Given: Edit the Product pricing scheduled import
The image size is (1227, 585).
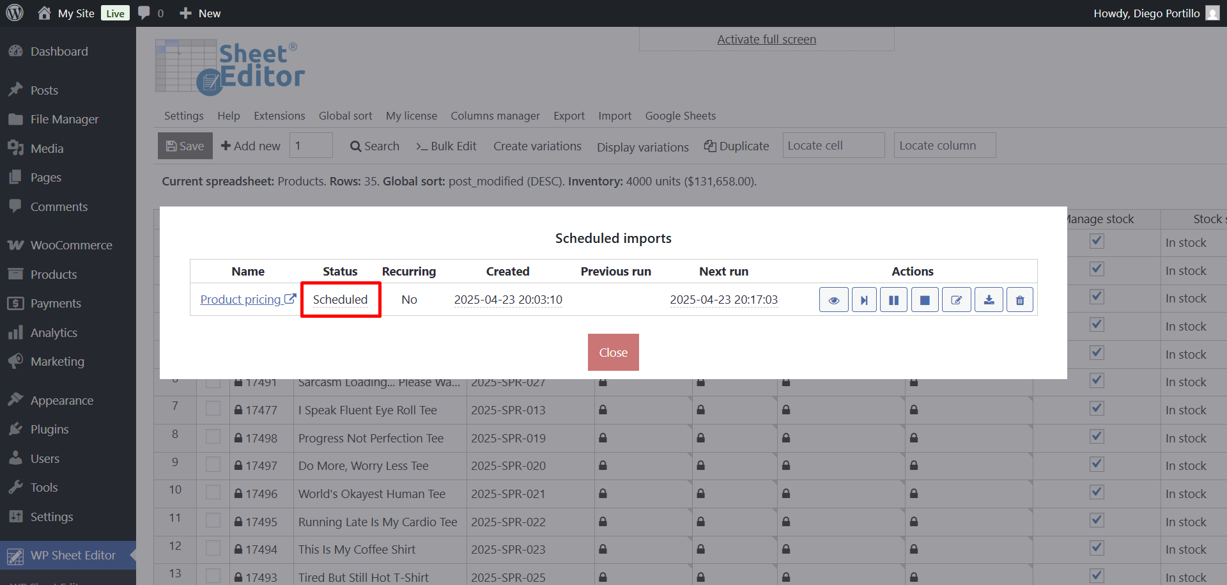Looking at the screenshot, I should point(956,300).
